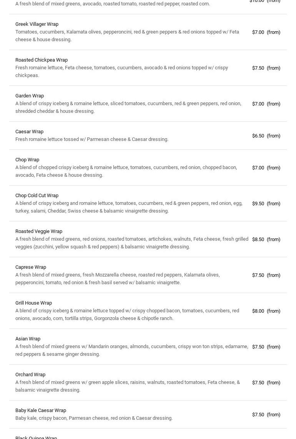Click the $8.50 Roasted Veggie Wrap price
This screenshot has height=439, width=296.
[258, 240]
